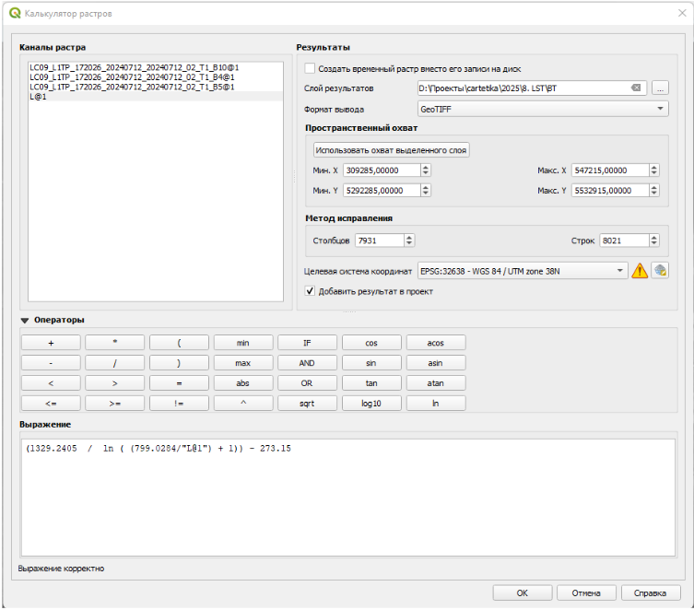Click the Min Y spinner arrows
Image resolution: width=694 pixels, height=610 pixels.
coord(426,191)
